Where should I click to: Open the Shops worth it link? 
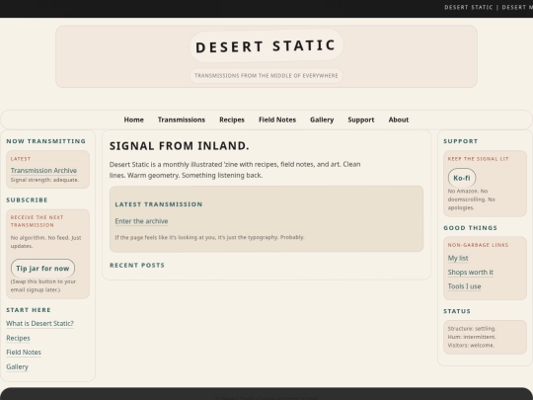(471, 273)
